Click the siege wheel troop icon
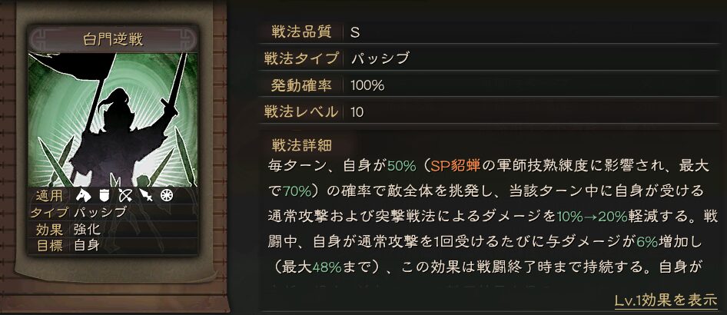The image size is (727, 315). [x=164, y=195]
